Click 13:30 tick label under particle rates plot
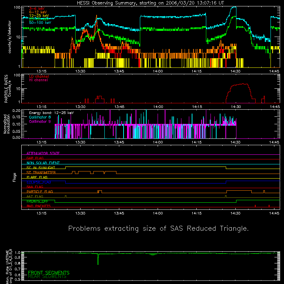The width and height of the screenshot is (284, 284). click(80, 107)
